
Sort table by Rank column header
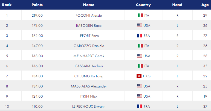click(7, 5)
